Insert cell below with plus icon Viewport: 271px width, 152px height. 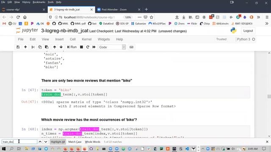click(x=25, y=47)
